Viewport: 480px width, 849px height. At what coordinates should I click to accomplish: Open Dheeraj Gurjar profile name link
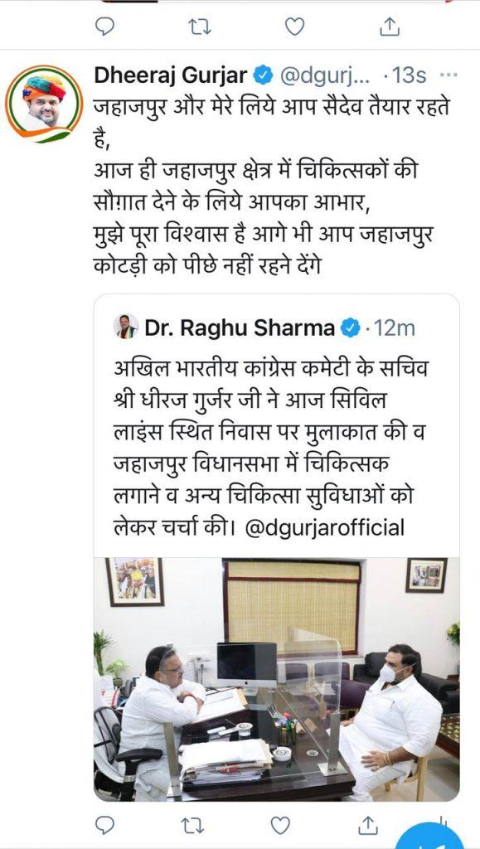[171, 75]
